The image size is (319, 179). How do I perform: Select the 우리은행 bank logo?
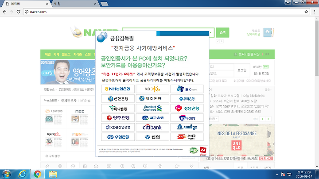point(187,99)
